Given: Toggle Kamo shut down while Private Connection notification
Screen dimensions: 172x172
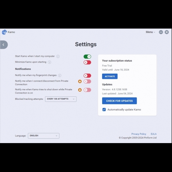Looking at the screenshot, I should pyautogui.click(x=87, y=90).
